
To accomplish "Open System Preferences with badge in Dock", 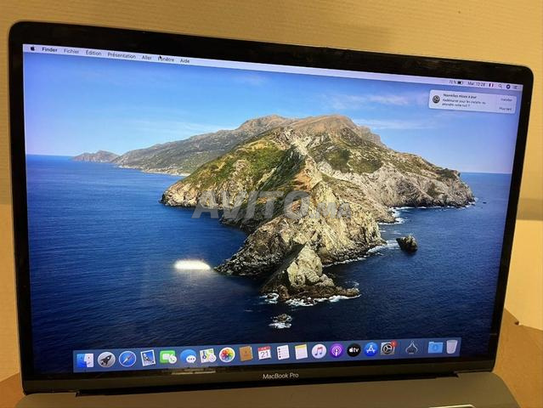I will [x=387, y=348].
